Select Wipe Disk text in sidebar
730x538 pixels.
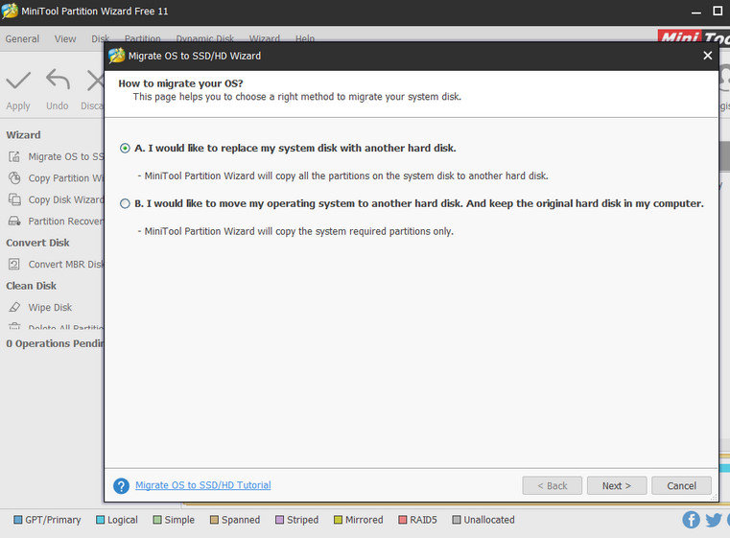tap(50, 307)
